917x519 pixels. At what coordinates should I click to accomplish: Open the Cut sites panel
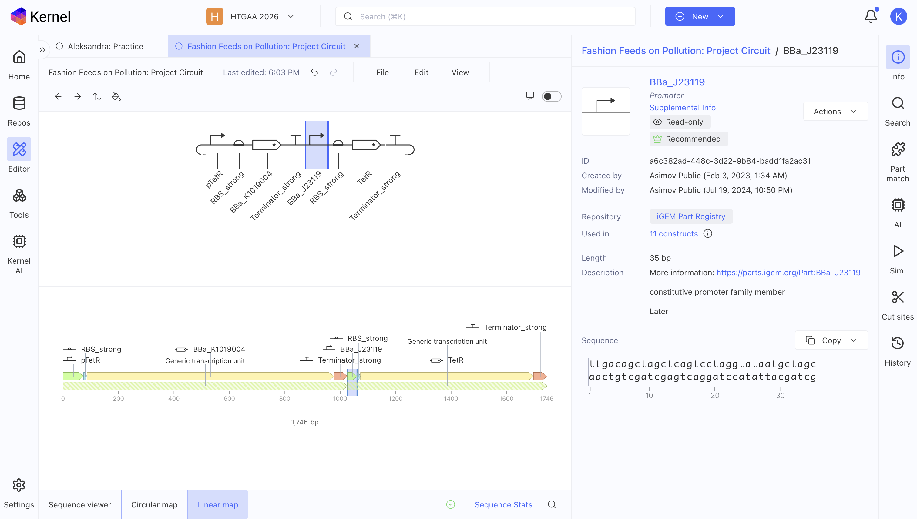897,305
